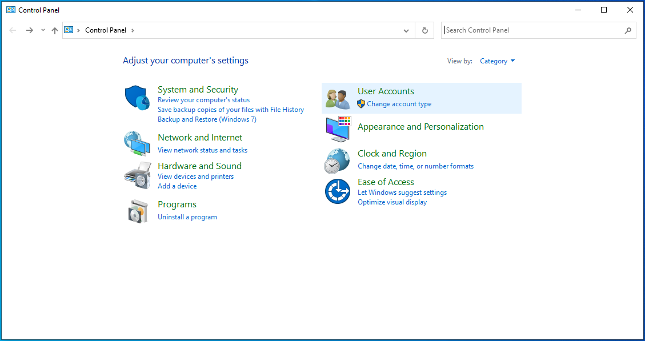Select Backup and Restore (Windows 7)
Screen dimensions: 645x341
tap(207, 119)
